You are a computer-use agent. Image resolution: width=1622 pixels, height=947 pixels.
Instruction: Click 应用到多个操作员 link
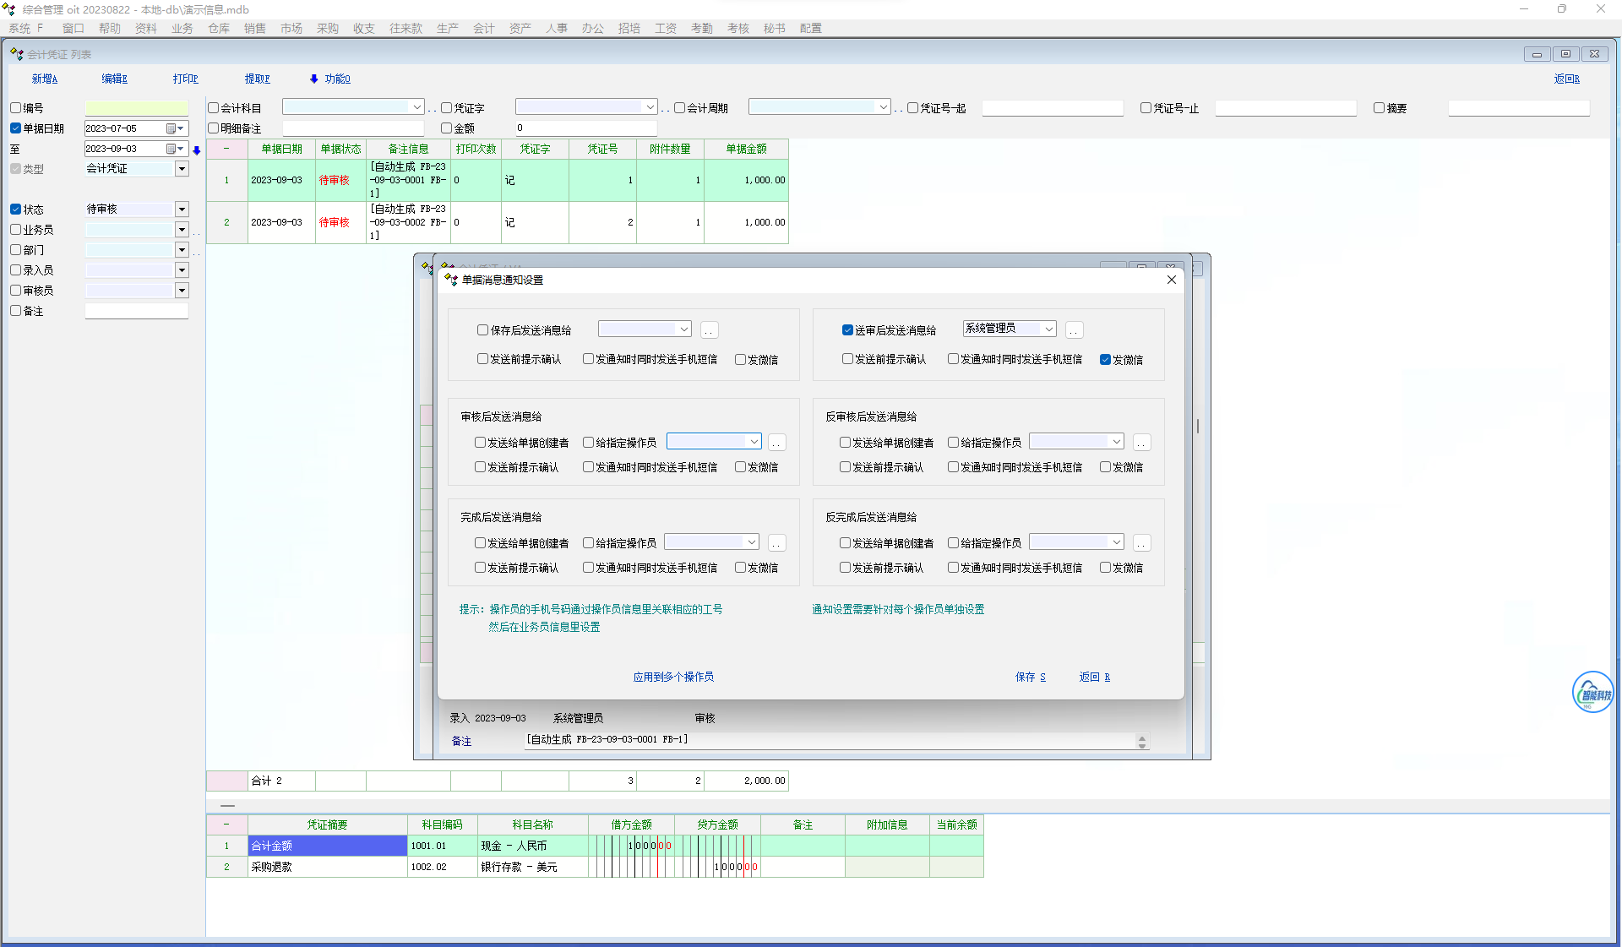673,677
